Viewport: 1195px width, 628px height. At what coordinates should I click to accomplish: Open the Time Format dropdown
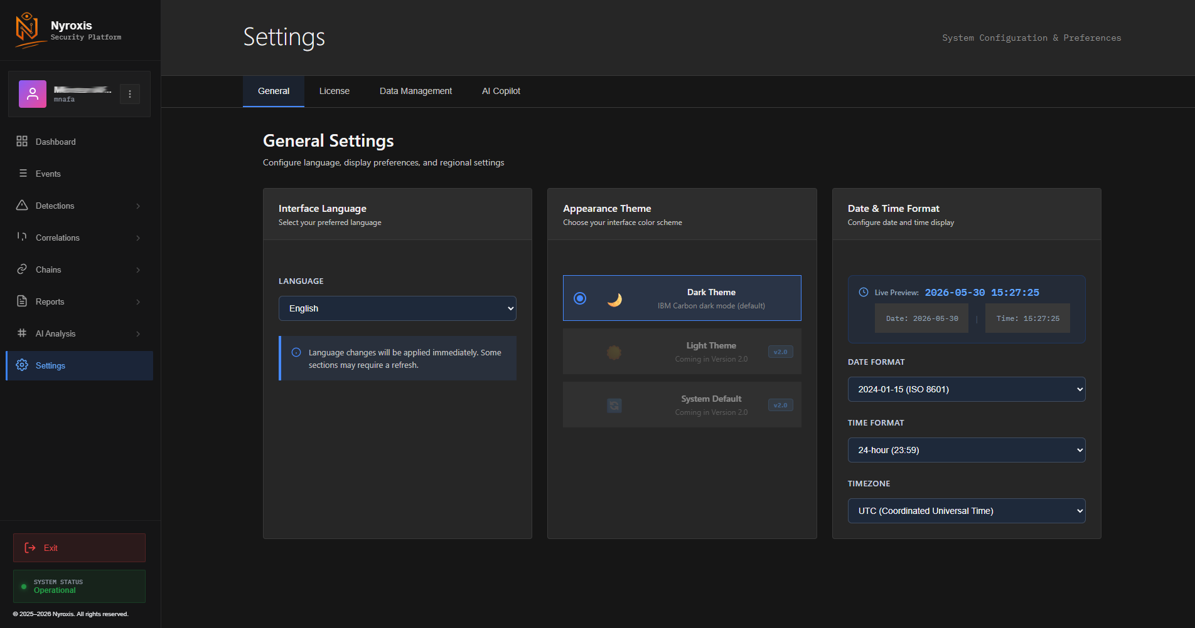967,450
